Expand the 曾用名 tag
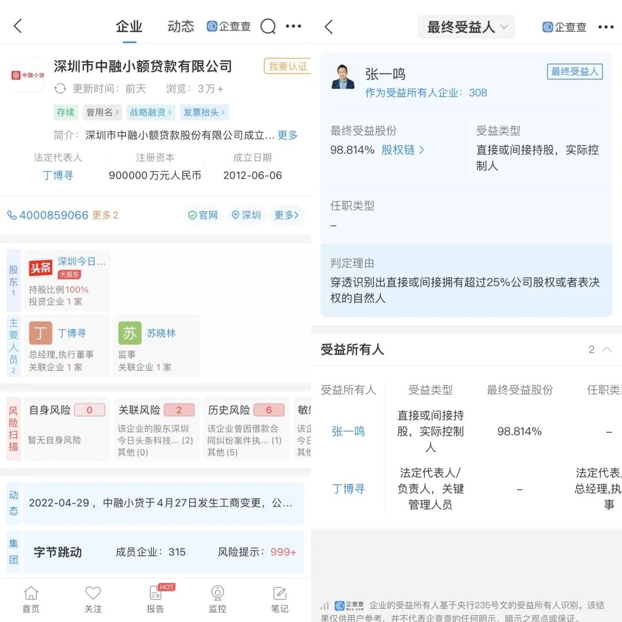 click(x=103, y=112)
